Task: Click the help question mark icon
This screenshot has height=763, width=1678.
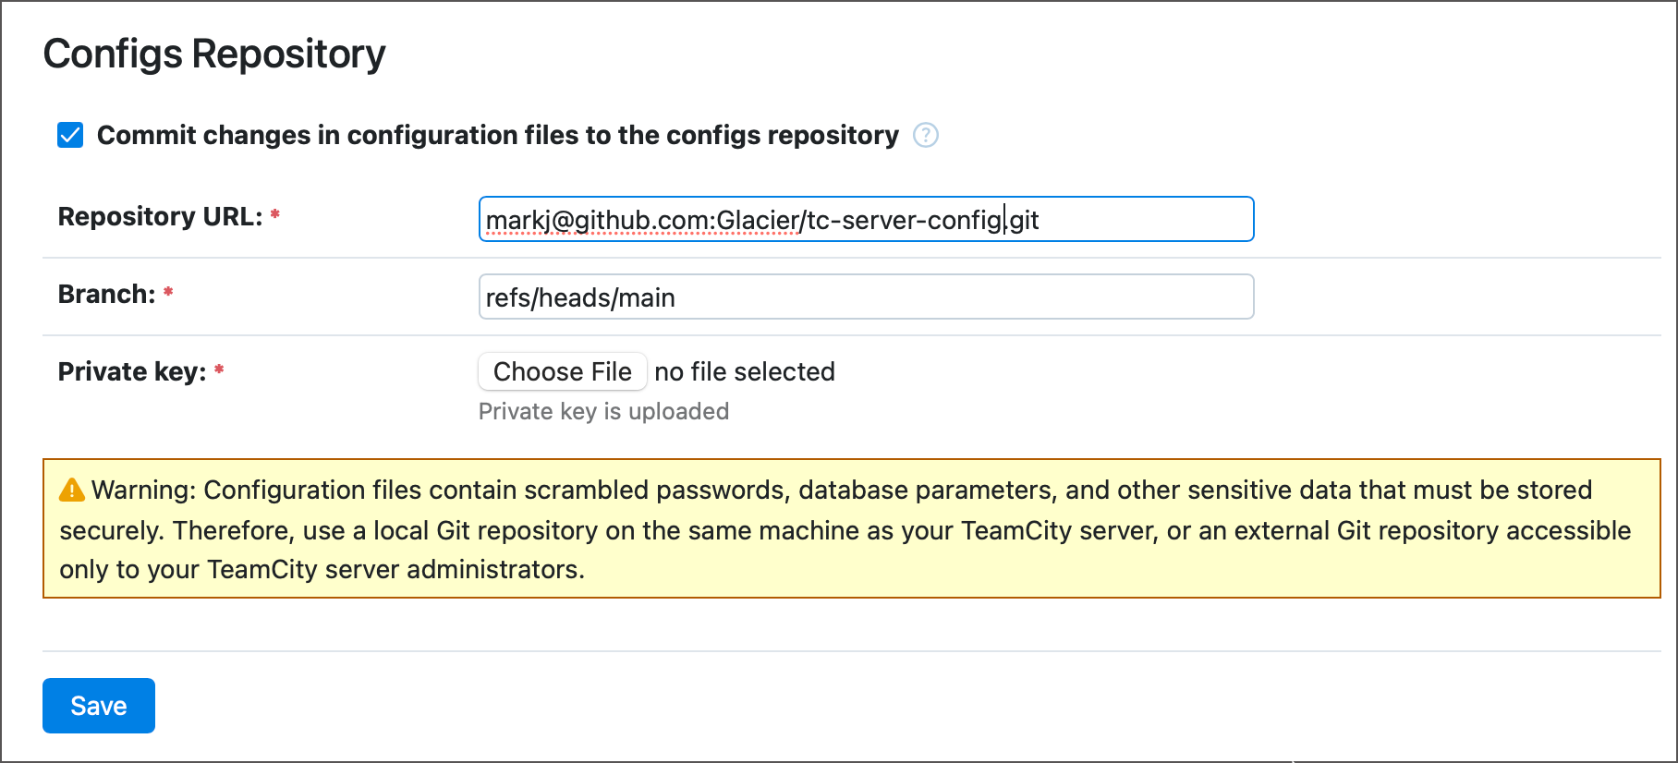Action: pos(925,135)
